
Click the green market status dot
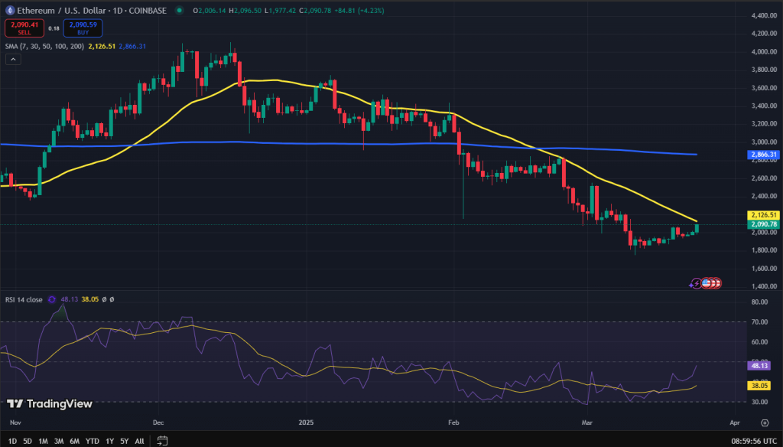click(179, 11)
